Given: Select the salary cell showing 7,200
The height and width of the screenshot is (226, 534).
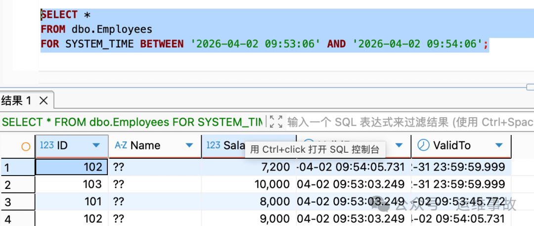Looking at the screenshot, I should 249,167.
